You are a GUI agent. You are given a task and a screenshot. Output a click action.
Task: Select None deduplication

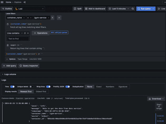pyautogui.click(x=90, y=87)
